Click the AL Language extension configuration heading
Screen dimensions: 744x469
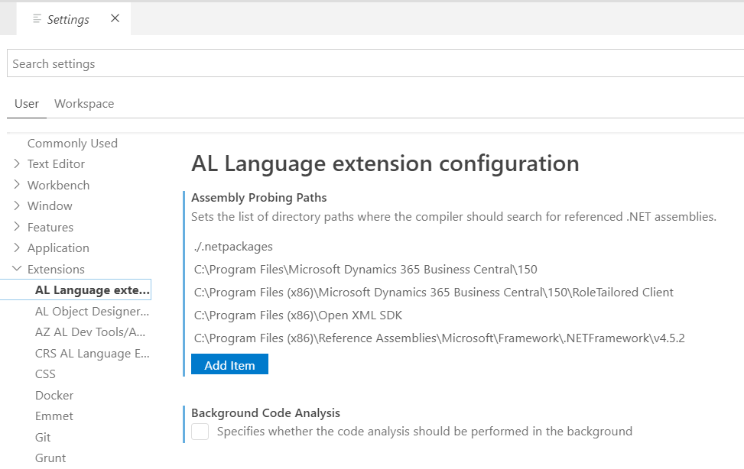pyautogui.click(x=385, y=164)
